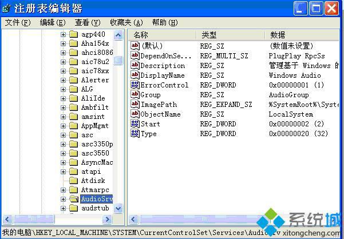Click tree pane scroll right arrow
The height and width of the screenshot is (239, 344).
point(107,219)
